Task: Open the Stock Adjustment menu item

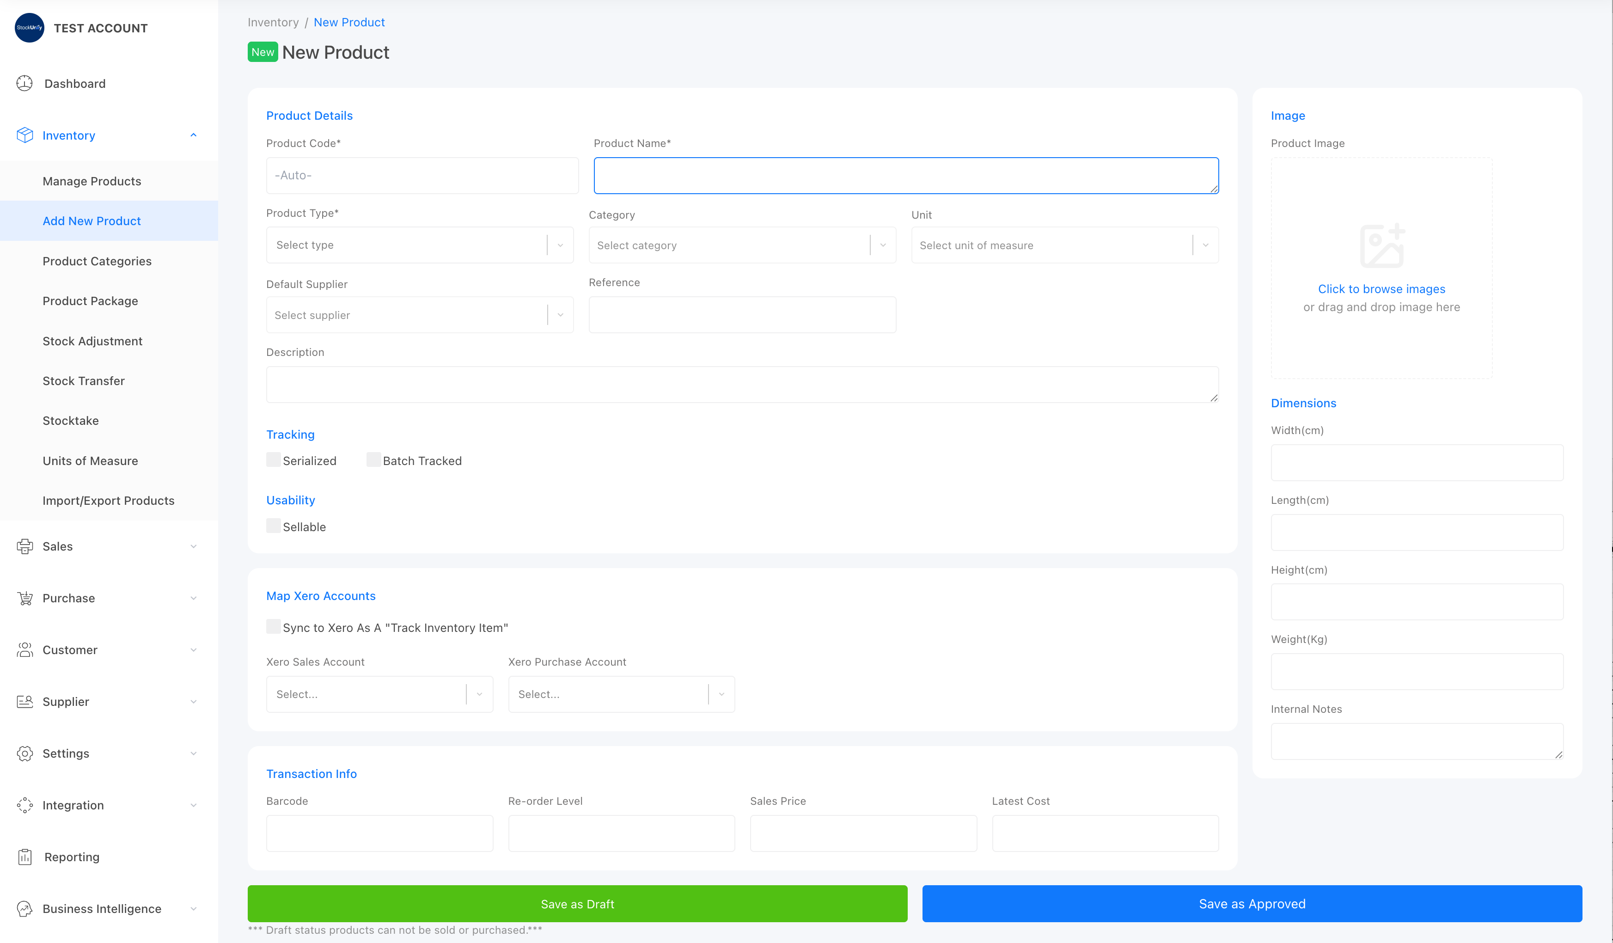Action: click(92, 341)
